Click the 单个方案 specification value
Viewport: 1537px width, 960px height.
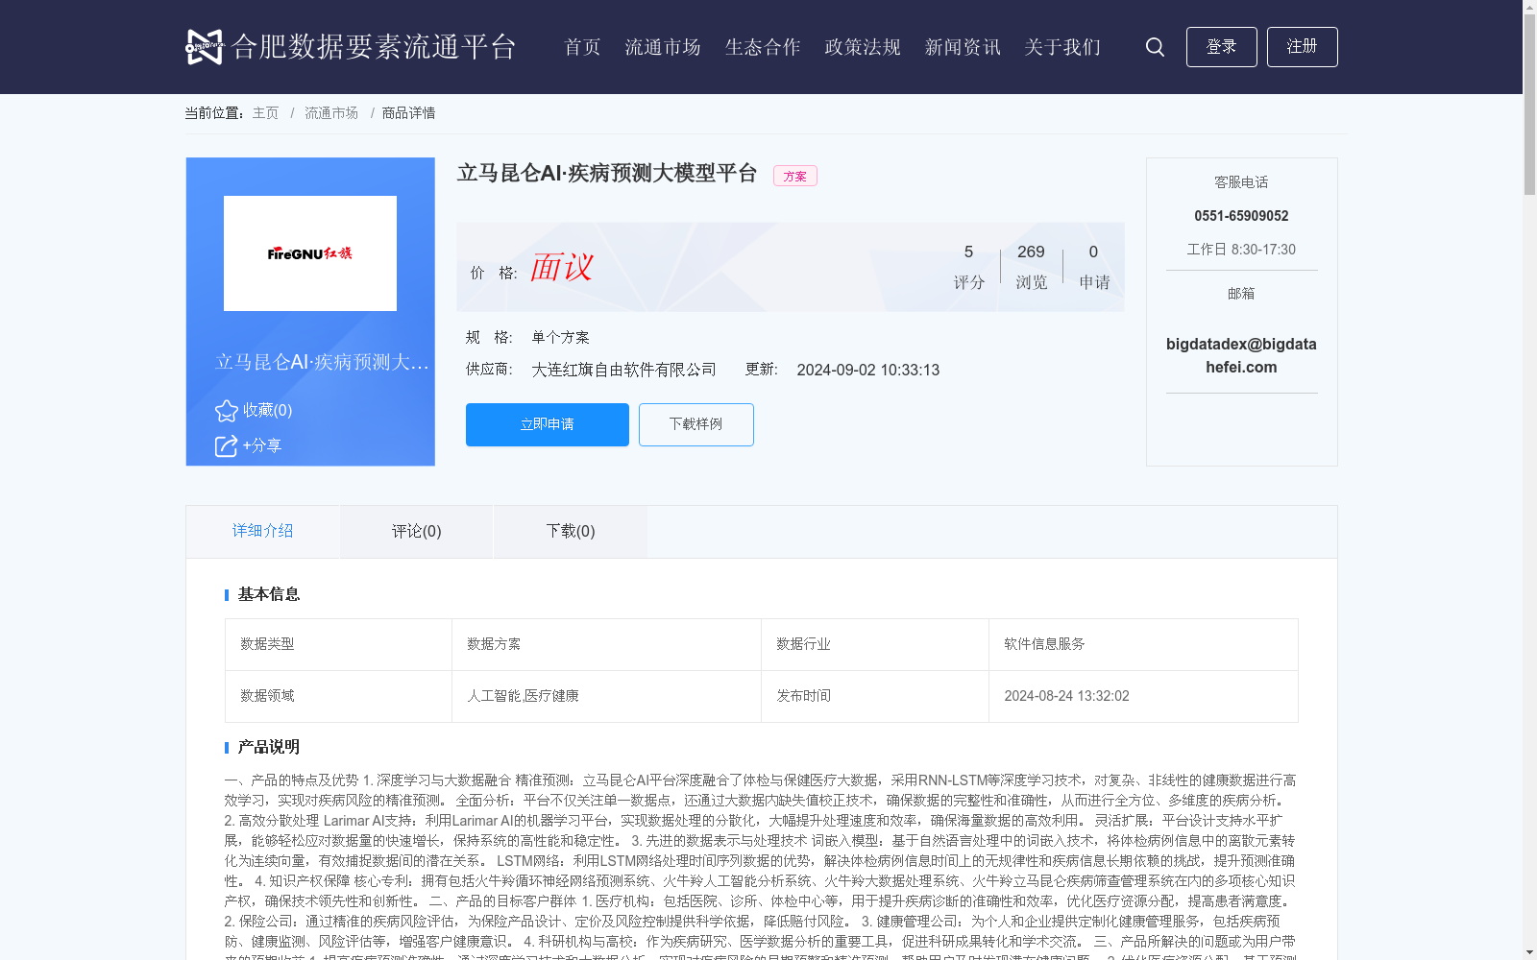tap(561, 338)
